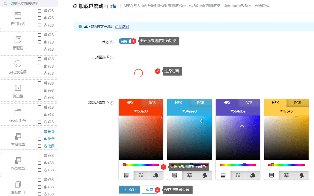Open palette grid view in #ffcc4b picker
The height and width of the screenshot is (196, 314).
(x=271, y=175)
